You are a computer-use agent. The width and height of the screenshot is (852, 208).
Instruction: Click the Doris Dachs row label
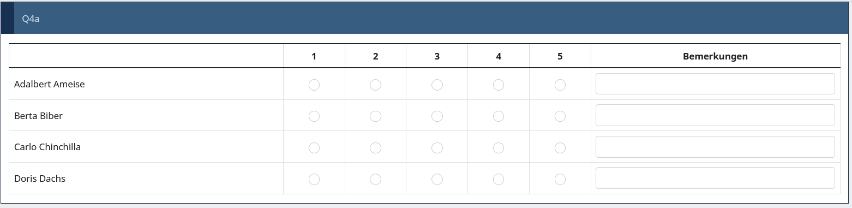tap(40, 179)
